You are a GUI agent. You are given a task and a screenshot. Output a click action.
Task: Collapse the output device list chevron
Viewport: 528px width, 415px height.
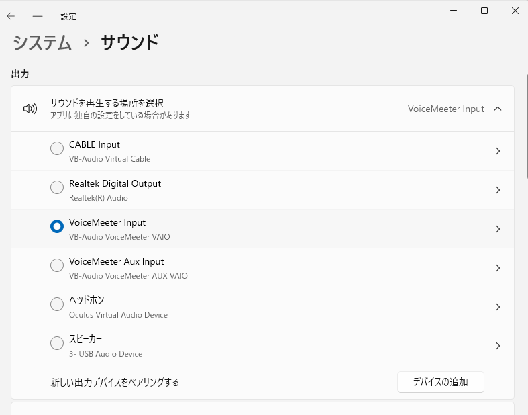[x=498, y=109]
